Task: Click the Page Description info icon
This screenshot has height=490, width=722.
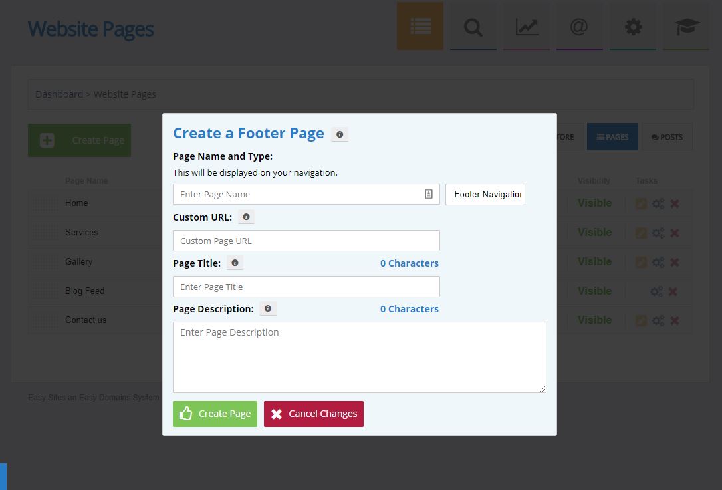Action: [x=267, y=309]
